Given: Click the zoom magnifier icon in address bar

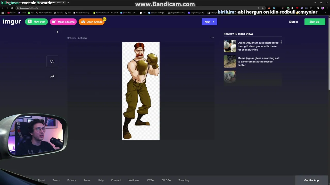Looking at the screenshot, I should [259, 8].
